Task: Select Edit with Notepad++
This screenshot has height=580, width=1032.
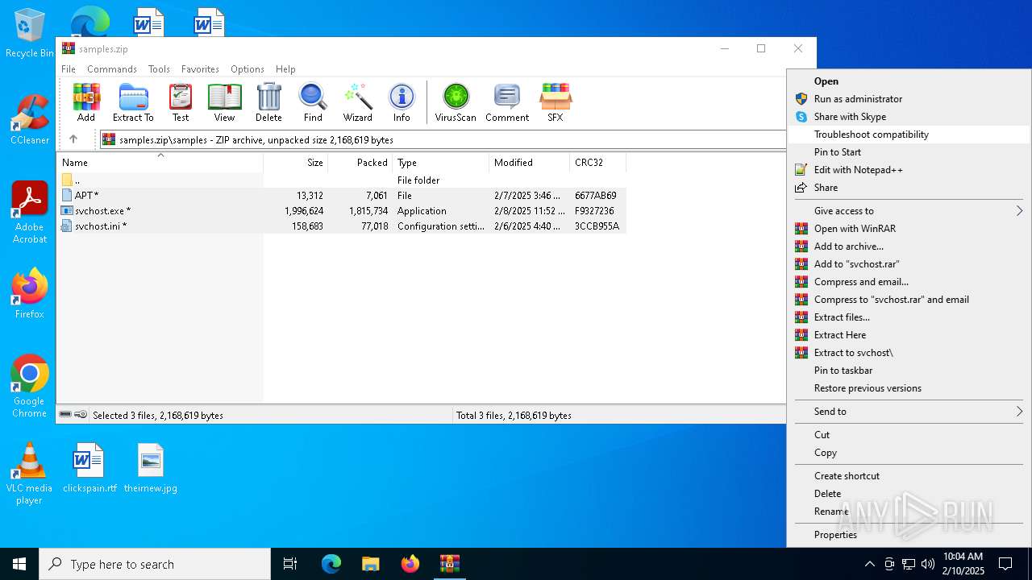Action: pos(909,170)
